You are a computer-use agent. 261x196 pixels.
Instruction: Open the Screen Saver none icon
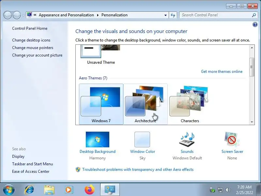[232, 139]
